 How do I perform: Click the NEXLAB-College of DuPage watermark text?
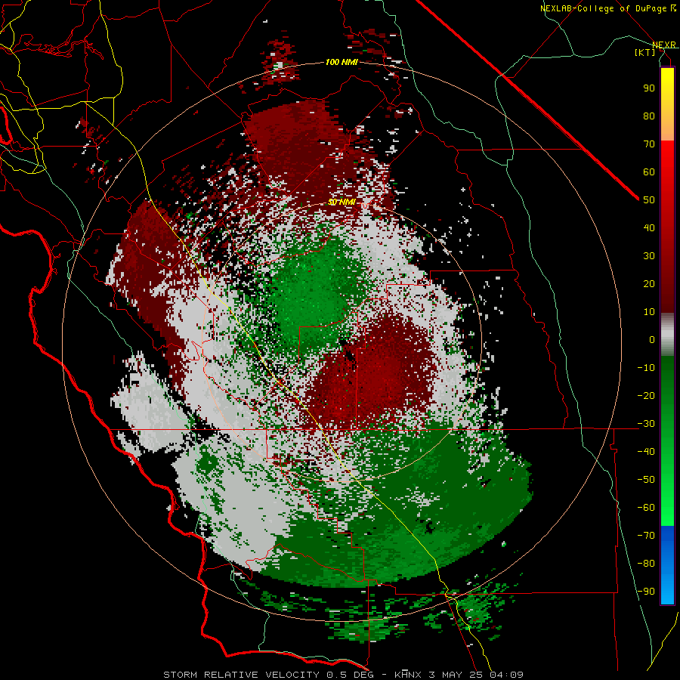(x=607, y=8)
